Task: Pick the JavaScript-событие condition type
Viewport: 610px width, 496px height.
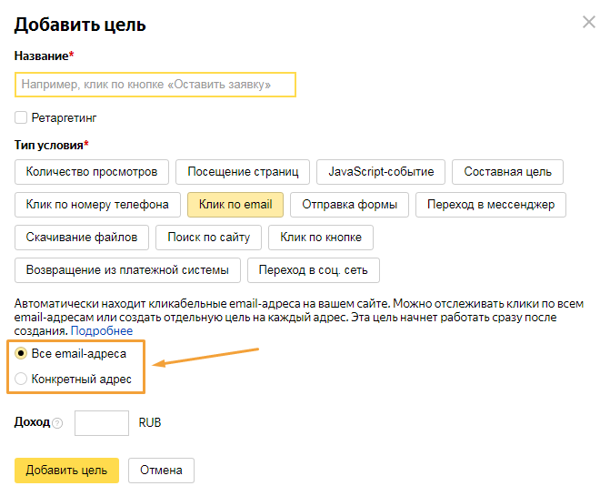Action: (381, 171)
